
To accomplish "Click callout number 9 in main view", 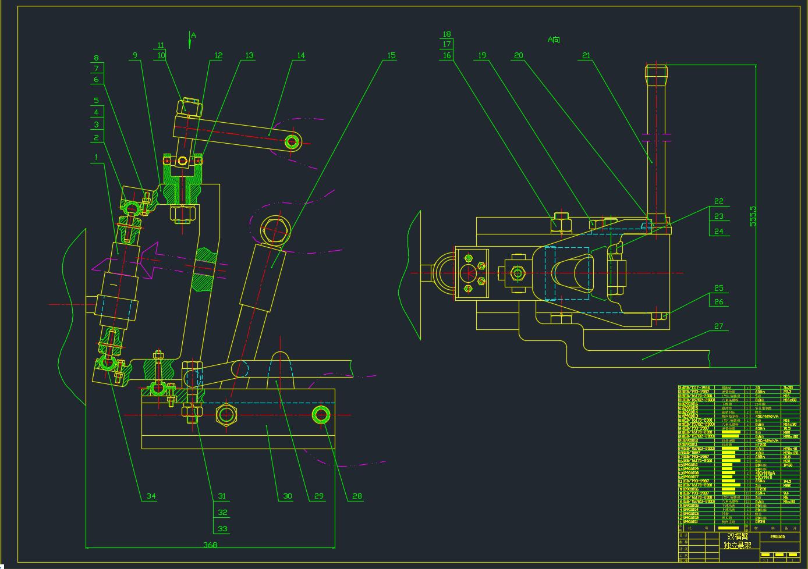I will pyautogui.click(x=135, y=55).
